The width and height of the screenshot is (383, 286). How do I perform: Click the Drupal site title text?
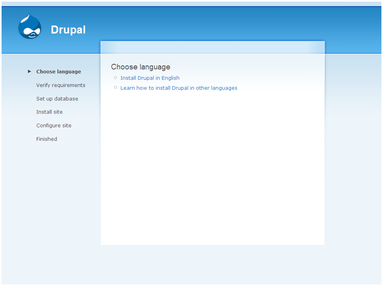68,30
